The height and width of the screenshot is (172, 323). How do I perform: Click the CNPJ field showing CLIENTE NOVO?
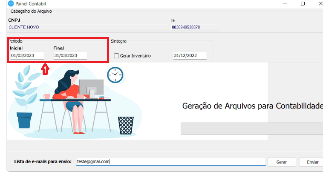coord(88,27)
